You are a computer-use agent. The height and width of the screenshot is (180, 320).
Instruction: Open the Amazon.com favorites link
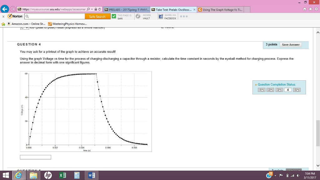click(27, 23)
